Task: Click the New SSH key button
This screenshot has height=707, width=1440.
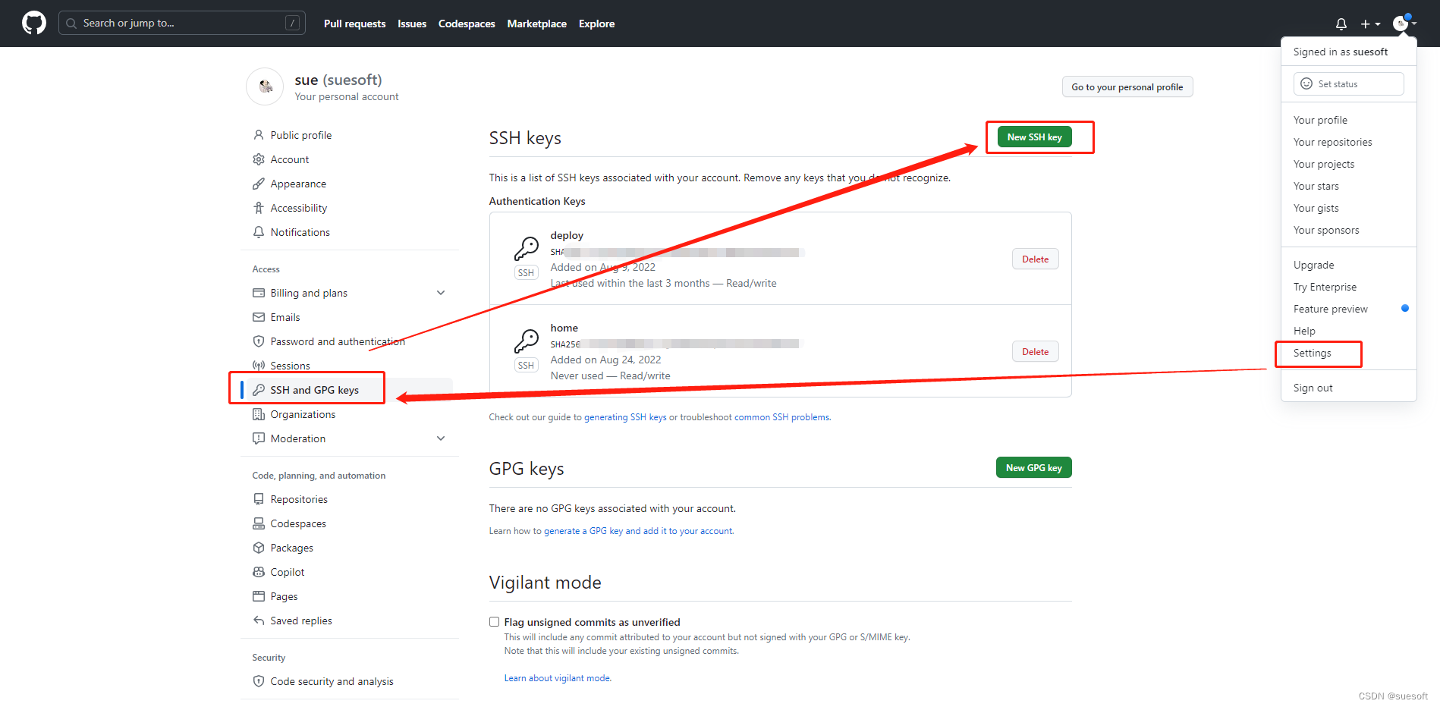Action: coord(1035,137)
